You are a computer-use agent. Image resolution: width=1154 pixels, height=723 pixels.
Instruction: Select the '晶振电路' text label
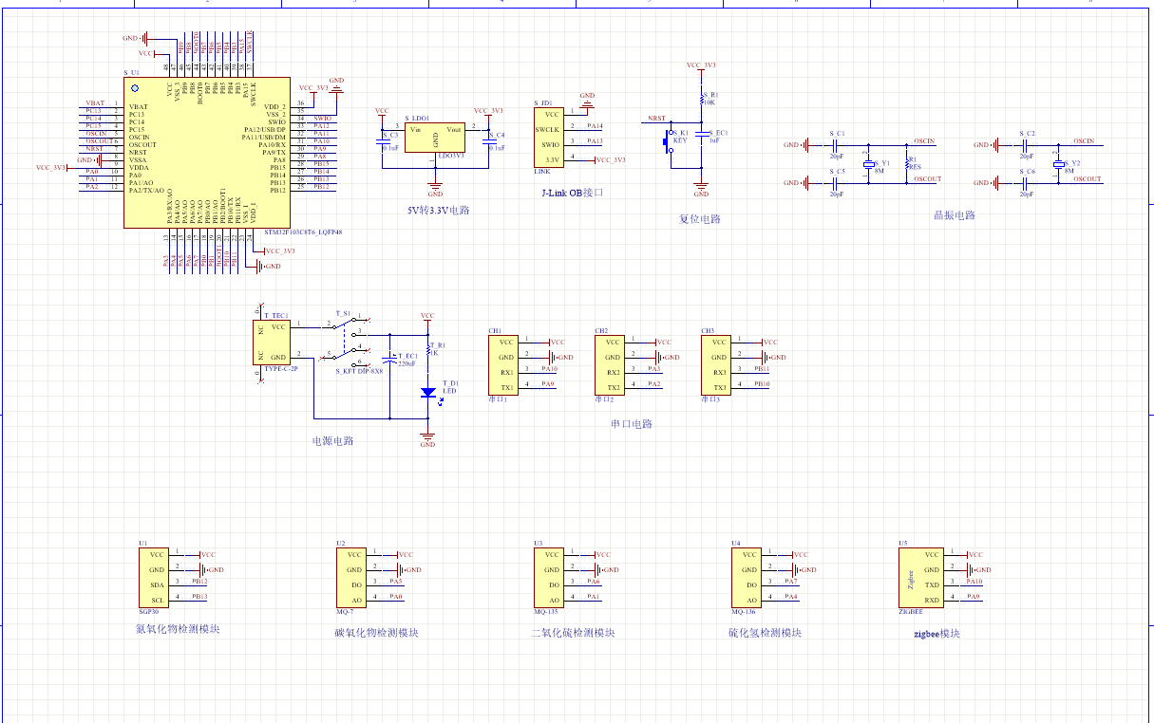tap(954, 215)
